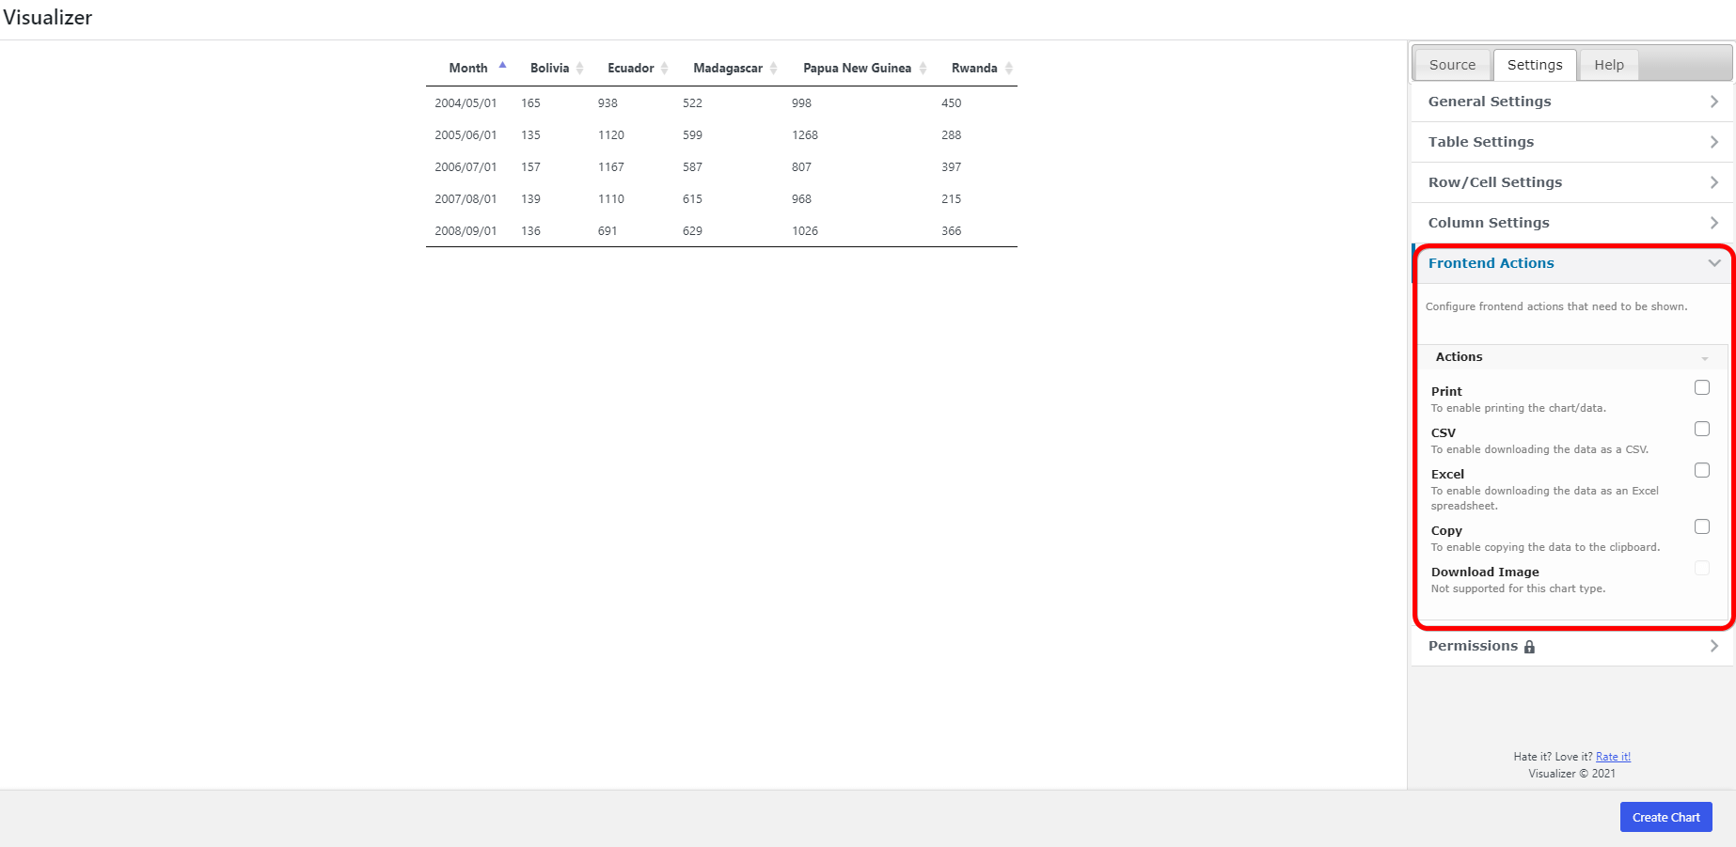Screen dimensions: 1736x847
Task: Sort the Papua New Guinea column
Action: pos(923,68)
